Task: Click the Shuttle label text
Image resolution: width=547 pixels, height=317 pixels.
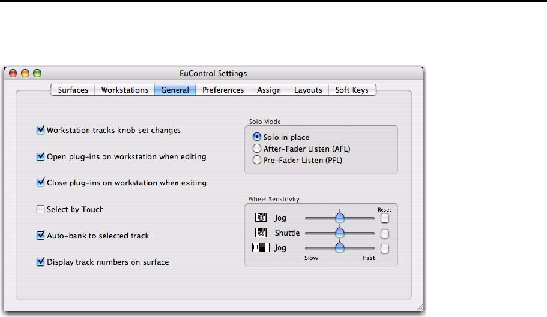Action: coord(287,233)
